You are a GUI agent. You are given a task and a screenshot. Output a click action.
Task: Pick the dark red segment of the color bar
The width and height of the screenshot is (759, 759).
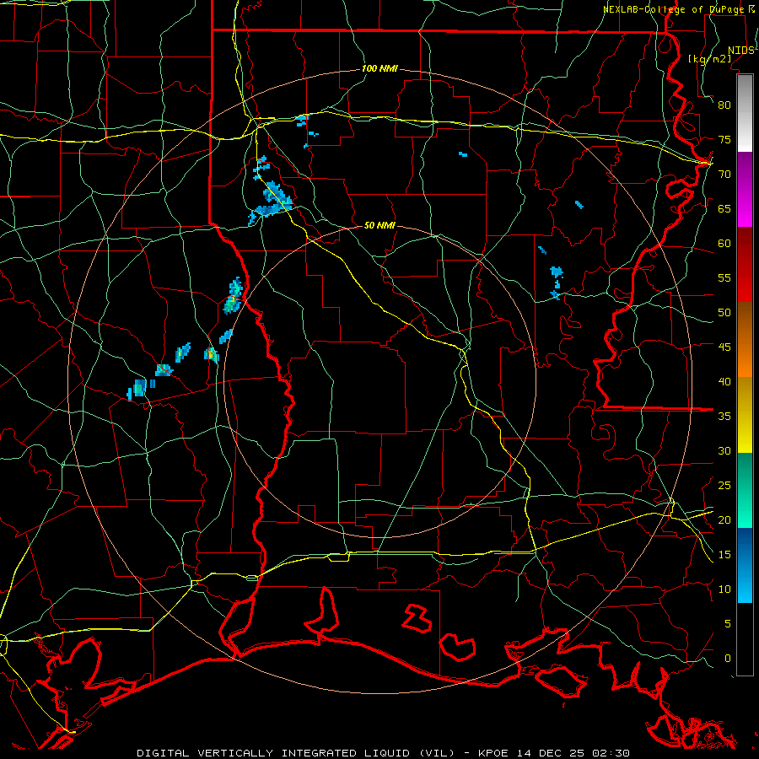[x=745, y=265]
